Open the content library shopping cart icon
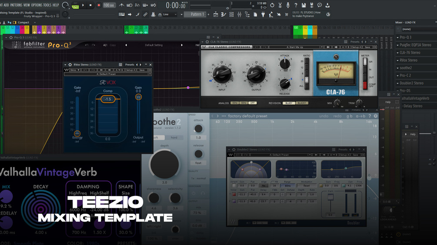Image resolution: width=437 pixels, height=245 pixels. pyautogui.click(x=287, y=14)
